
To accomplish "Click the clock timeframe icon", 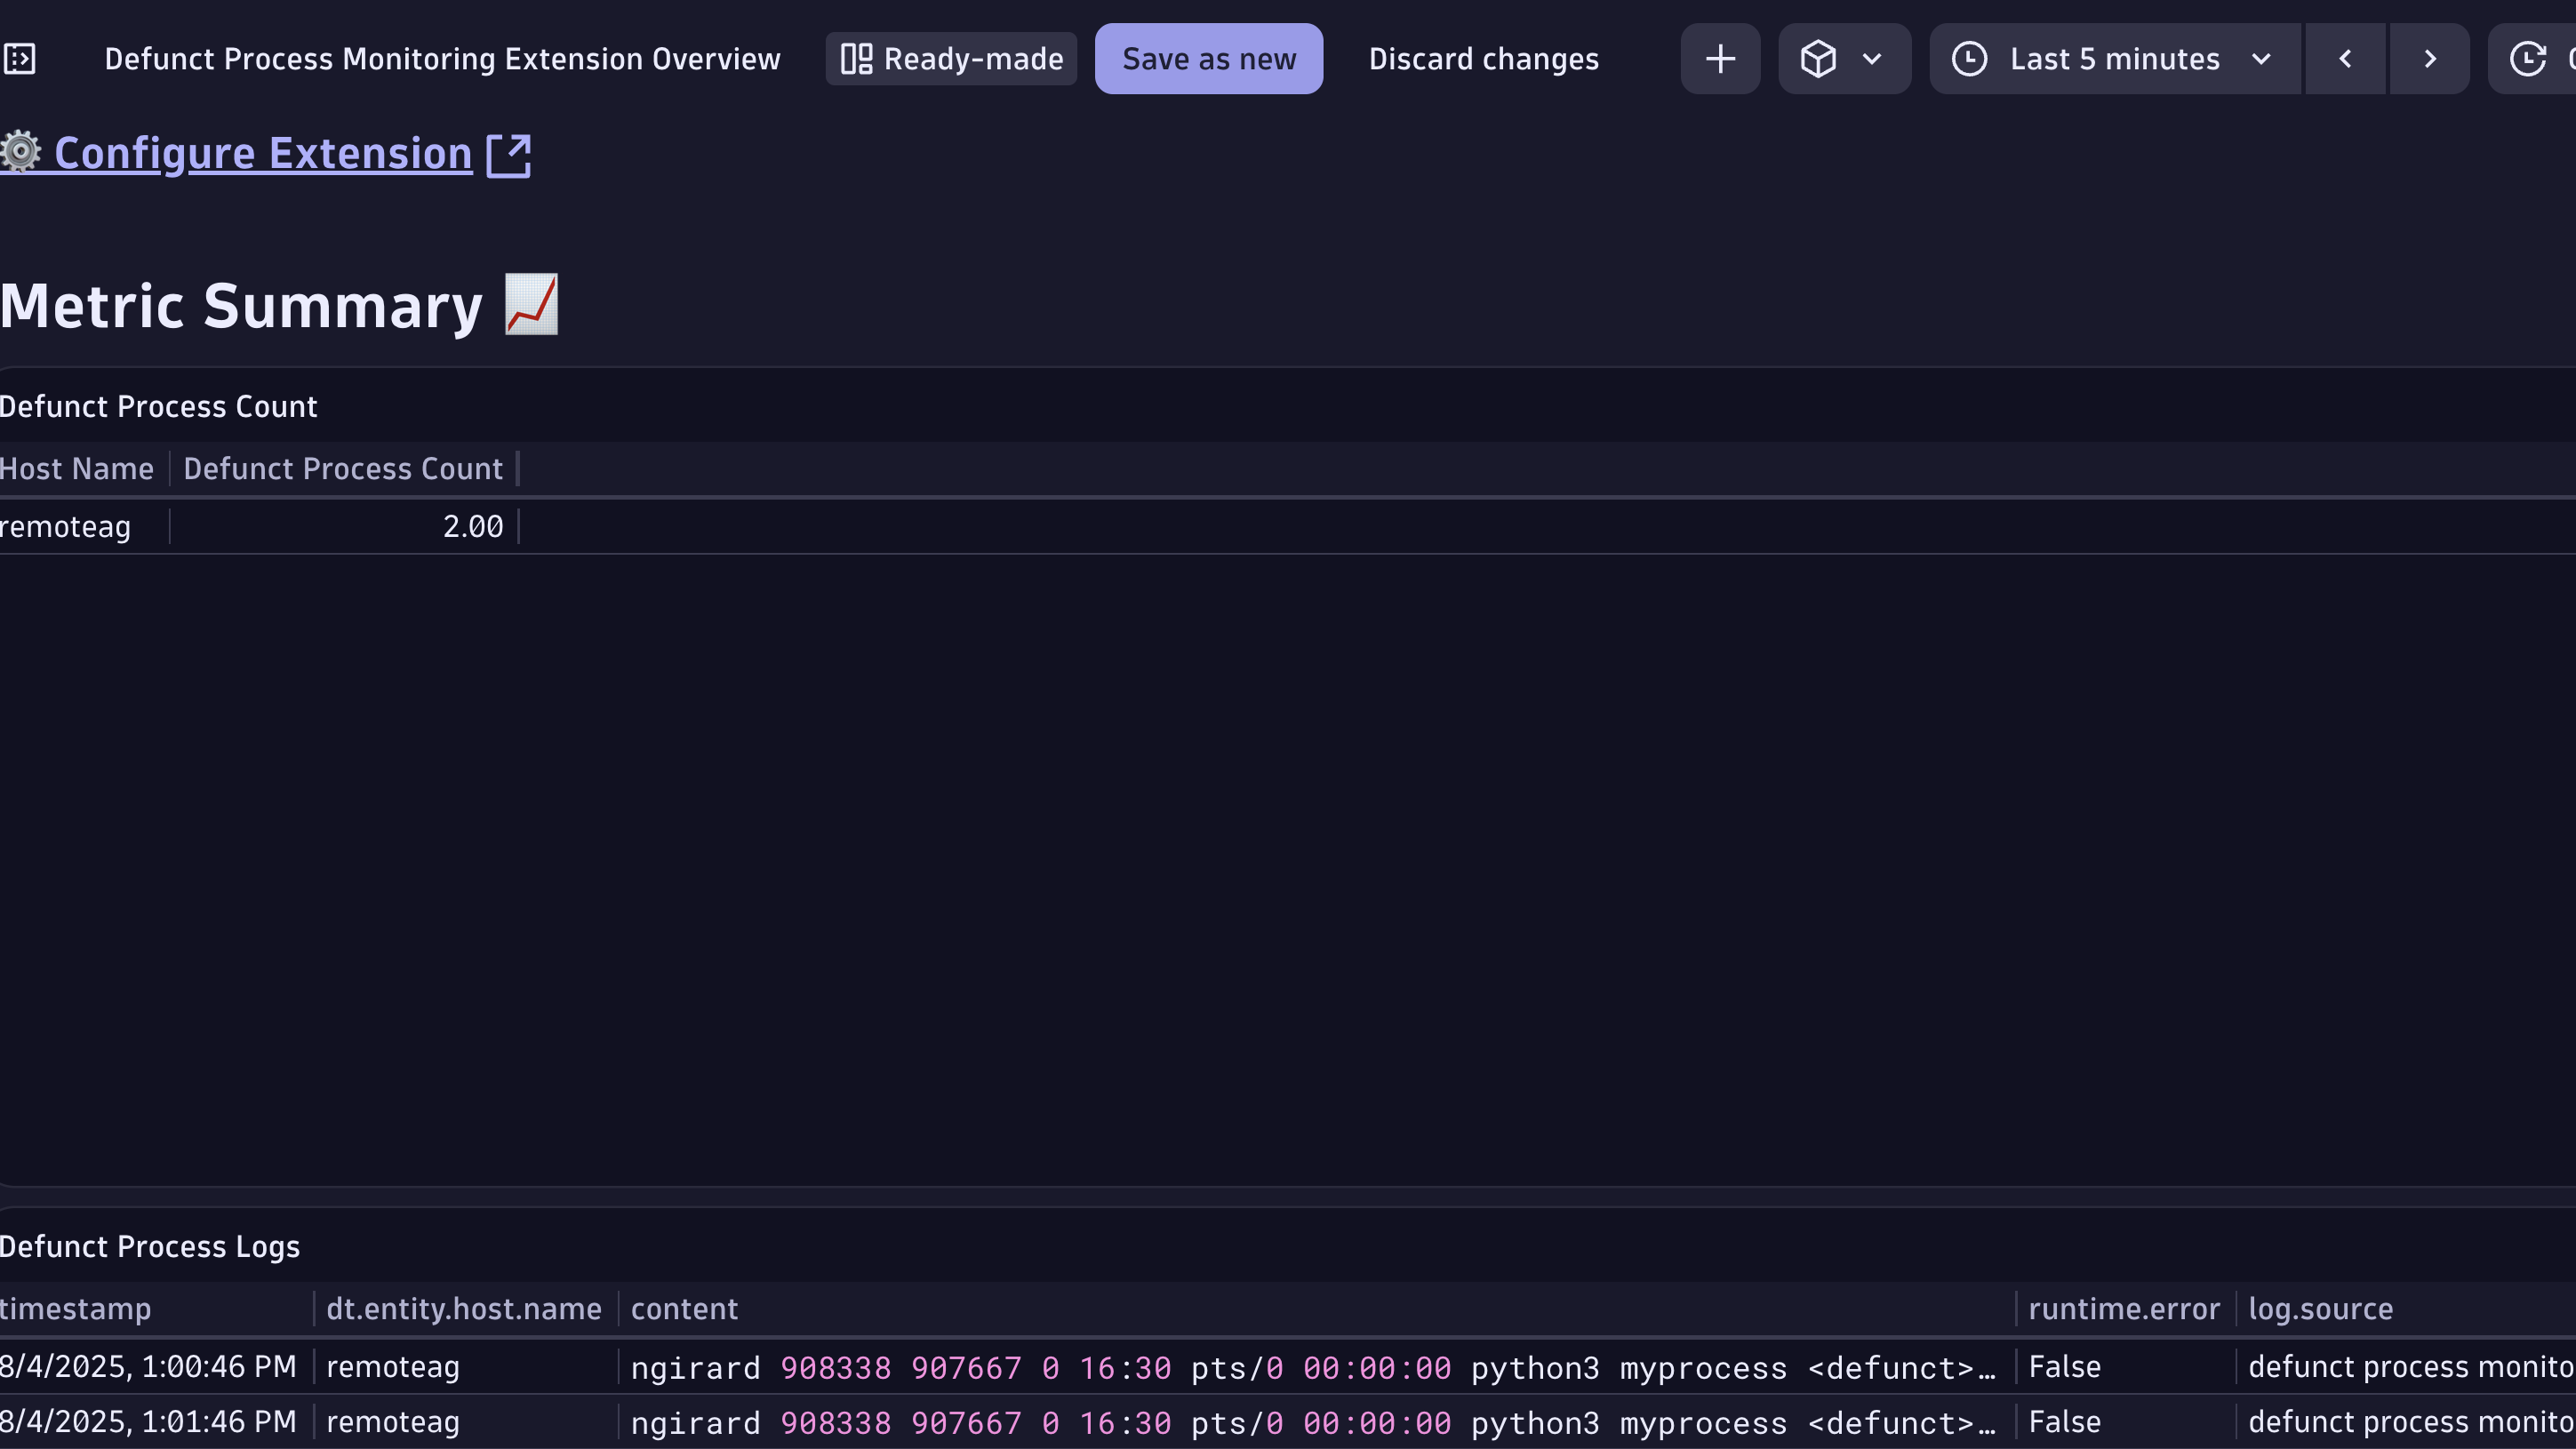I will click(1969, 59).
